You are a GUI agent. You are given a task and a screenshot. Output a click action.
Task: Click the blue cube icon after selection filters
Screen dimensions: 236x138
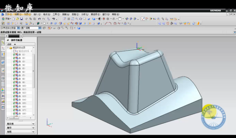79,28
